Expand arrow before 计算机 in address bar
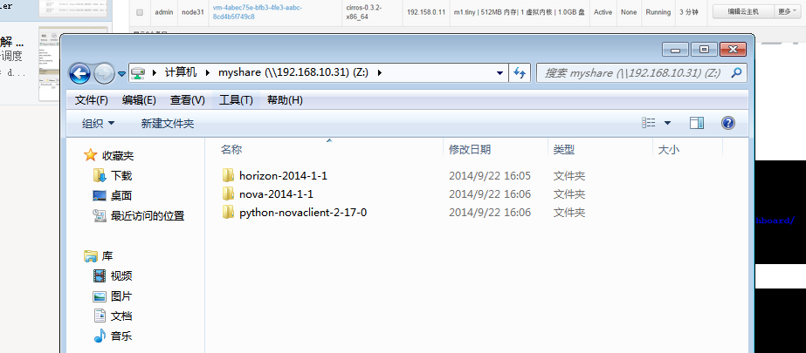806x353 pixels. tap(155, 73)
